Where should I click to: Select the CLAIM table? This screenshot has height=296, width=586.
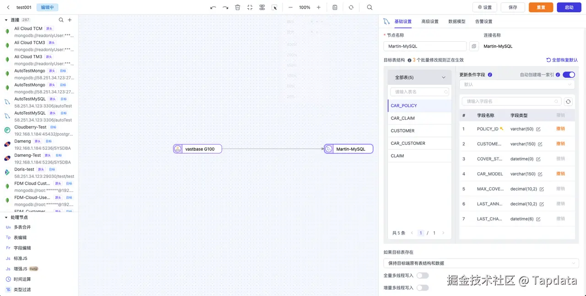coord(419,156)
